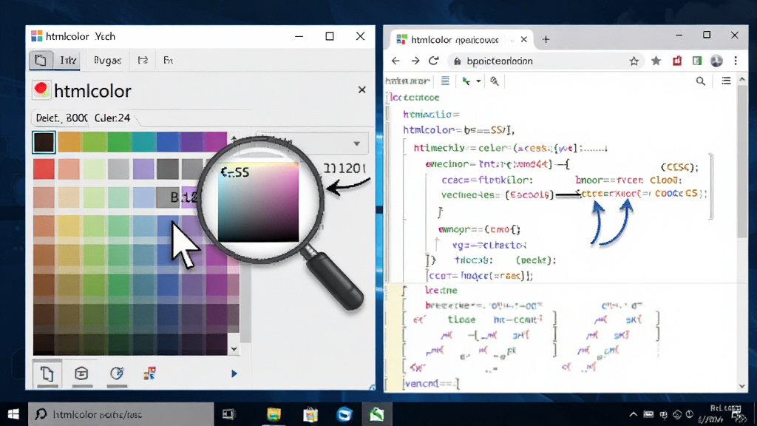This screenshot has width=757, height=426.
Task: Click the blue play arrow in bottom toolbar
Action: (x=234, y=373)
